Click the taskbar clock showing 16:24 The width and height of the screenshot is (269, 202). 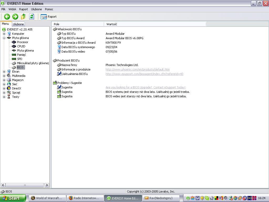[x=262, y=198]
